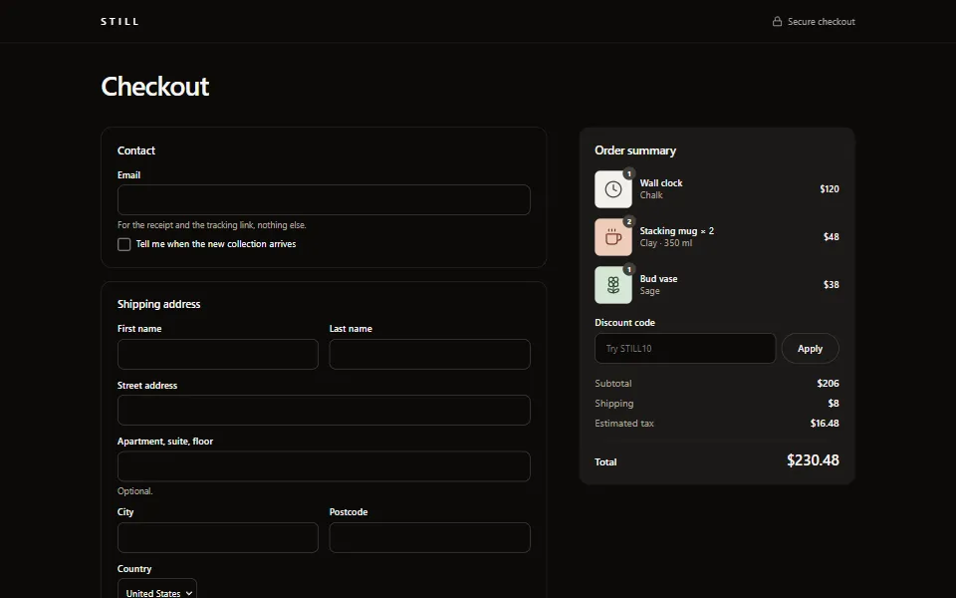Click the Secure checkout label

click(822, 21)
